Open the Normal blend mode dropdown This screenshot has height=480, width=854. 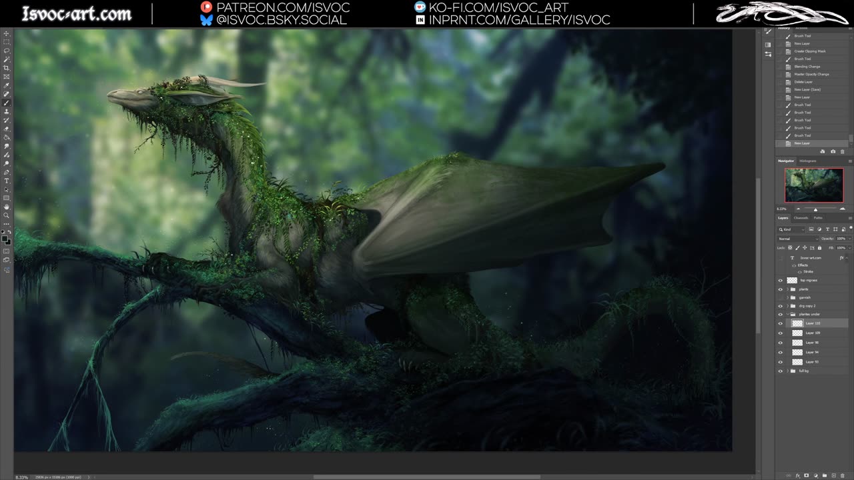(798, 239)
